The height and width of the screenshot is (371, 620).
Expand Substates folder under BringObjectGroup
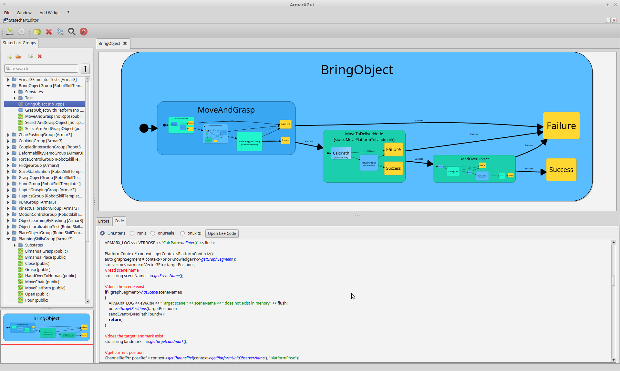pyautogui.click(x=15, y=92)
